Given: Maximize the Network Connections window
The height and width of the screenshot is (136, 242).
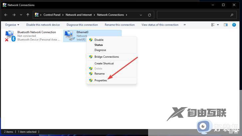Looking at the screenshot, I should point(223,5).
